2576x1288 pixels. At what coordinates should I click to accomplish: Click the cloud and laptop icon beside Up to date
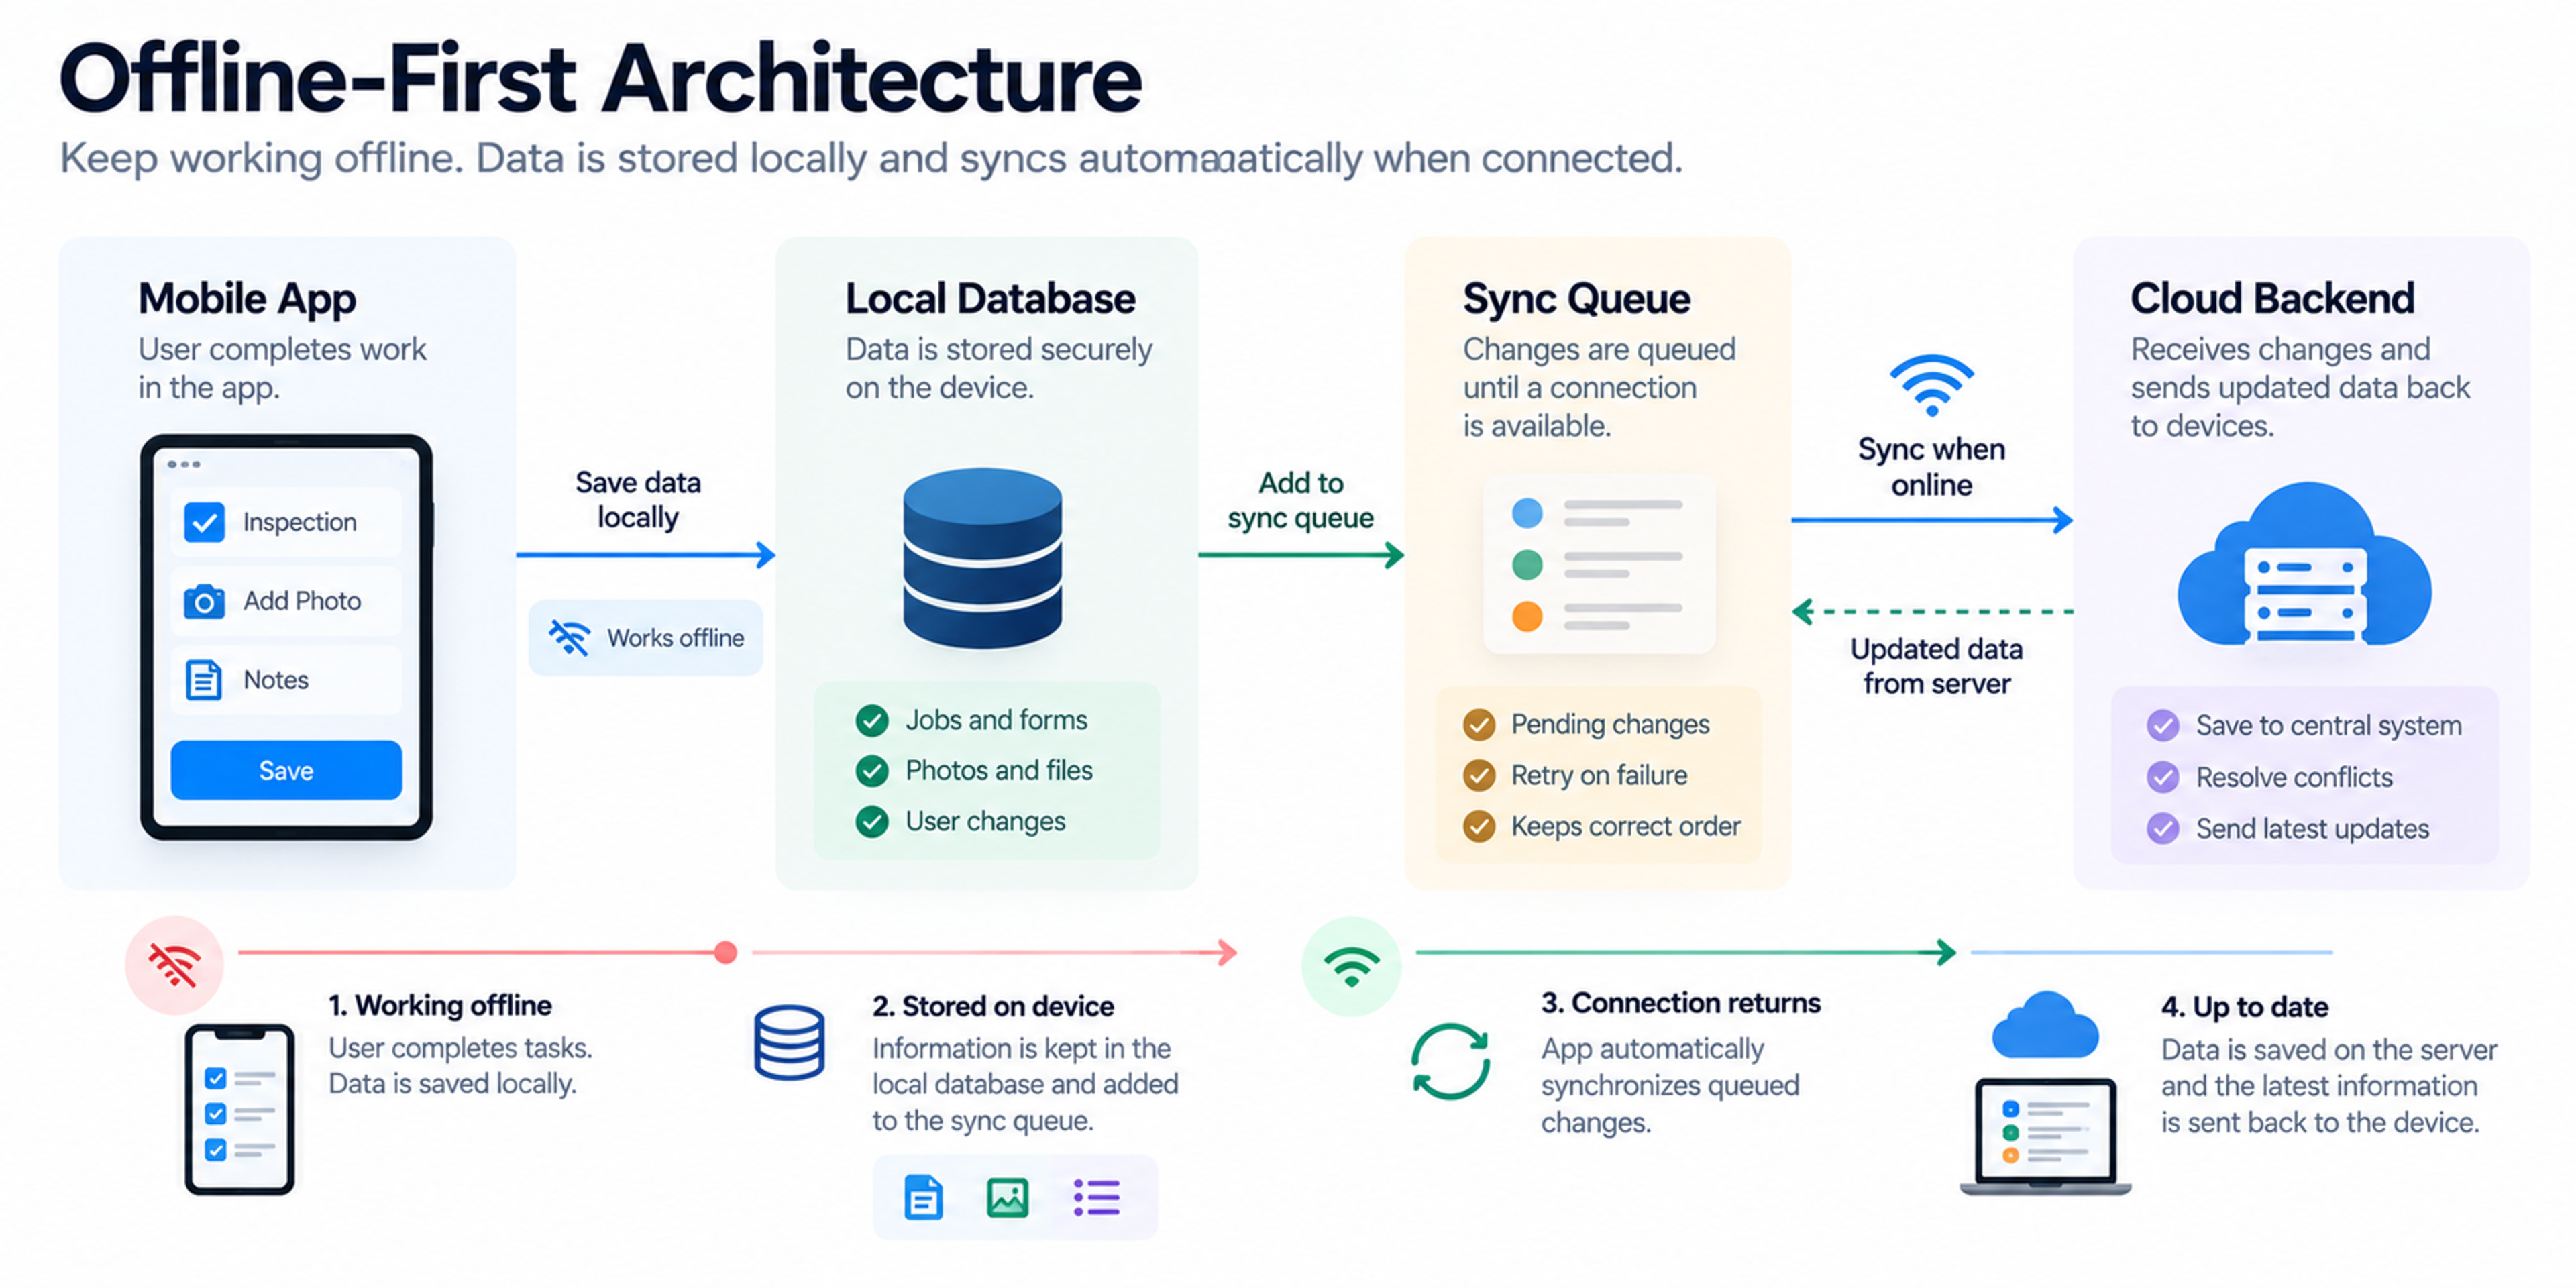coord(2046,1093)
